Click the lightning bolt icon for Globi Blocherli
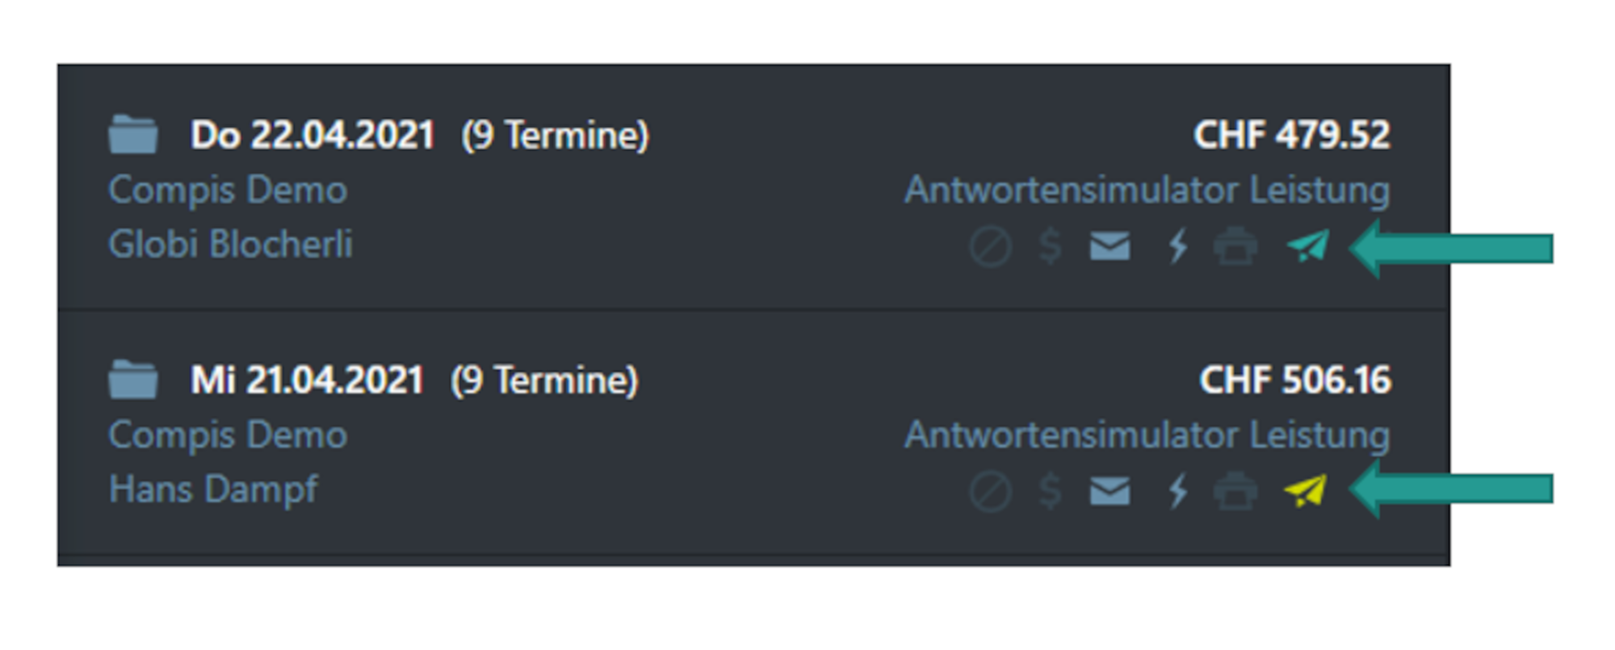Screen dimensions: 1615x650 click(1178, 246)
